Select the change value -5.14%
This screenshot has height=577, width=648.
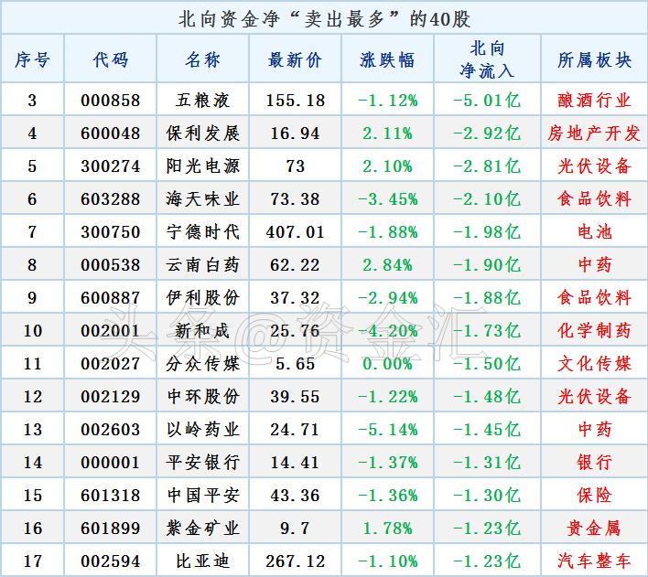[387, 429]
